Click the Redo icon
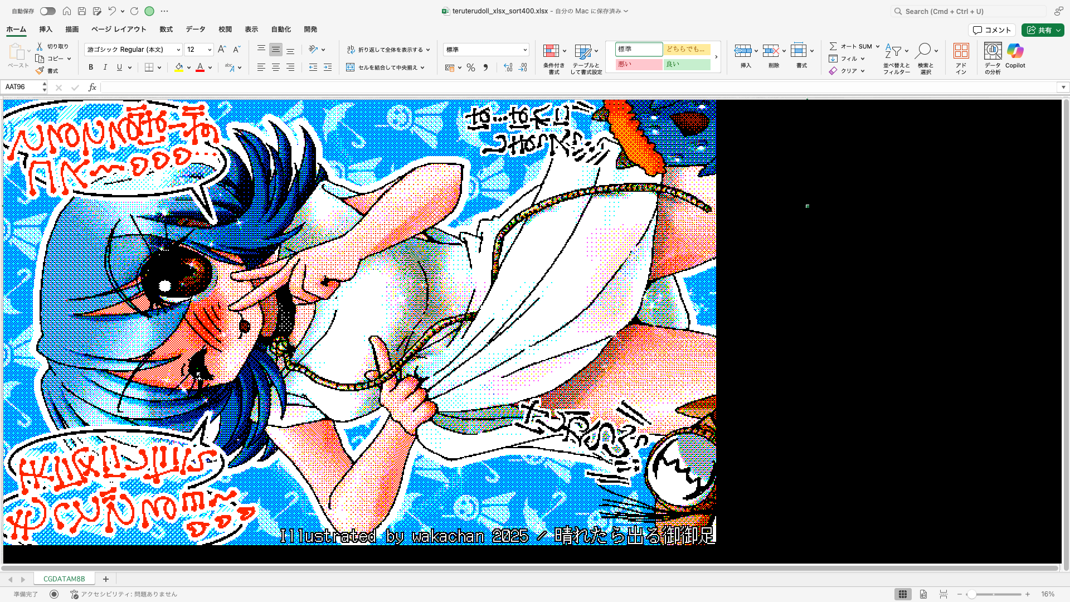This screenshot has width=1070, height=602. (x=134, y=11)
